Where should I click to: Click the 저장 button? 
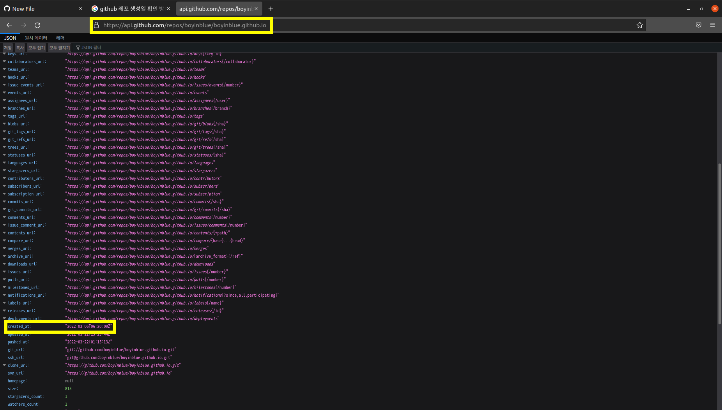(8, 48)
